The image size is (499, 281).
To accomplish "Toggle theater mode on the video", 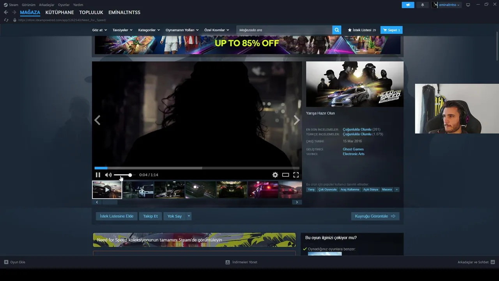I will tap(285, 175).
